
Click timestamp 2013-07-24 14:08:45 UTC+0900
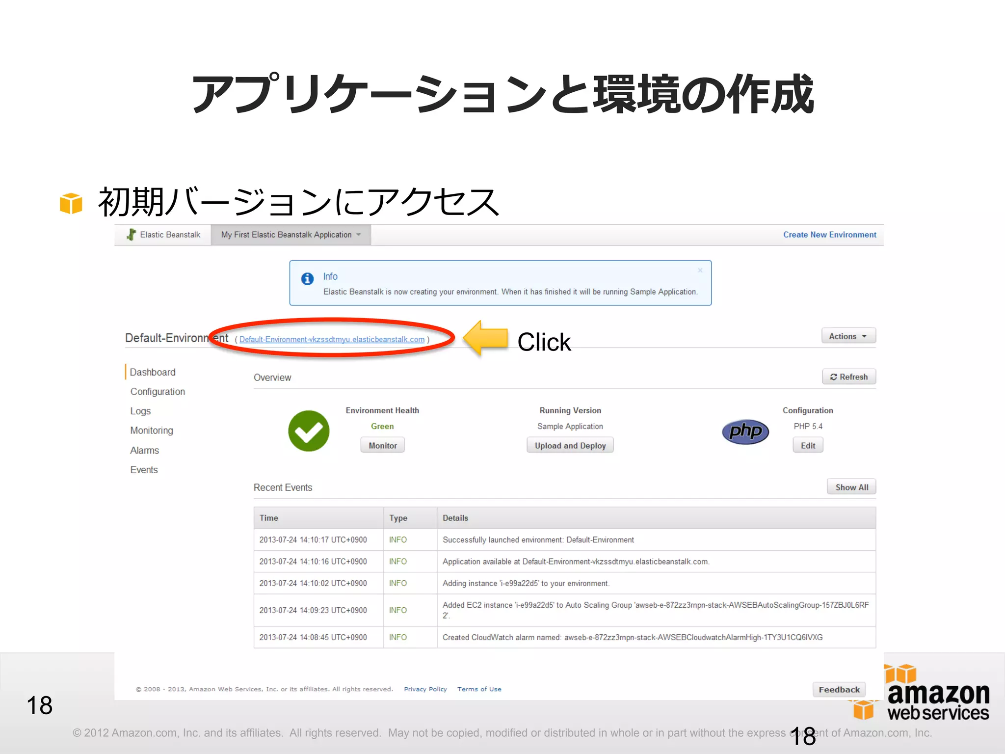313,637
